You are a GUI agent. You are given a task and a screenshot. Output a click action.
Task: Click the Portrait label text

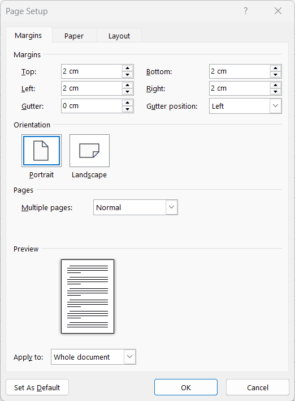pyautogui.click(x=41, y=175)
